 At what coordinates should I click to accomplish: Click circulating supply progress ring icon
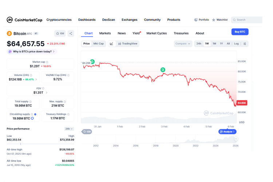[x=32, y=118]
